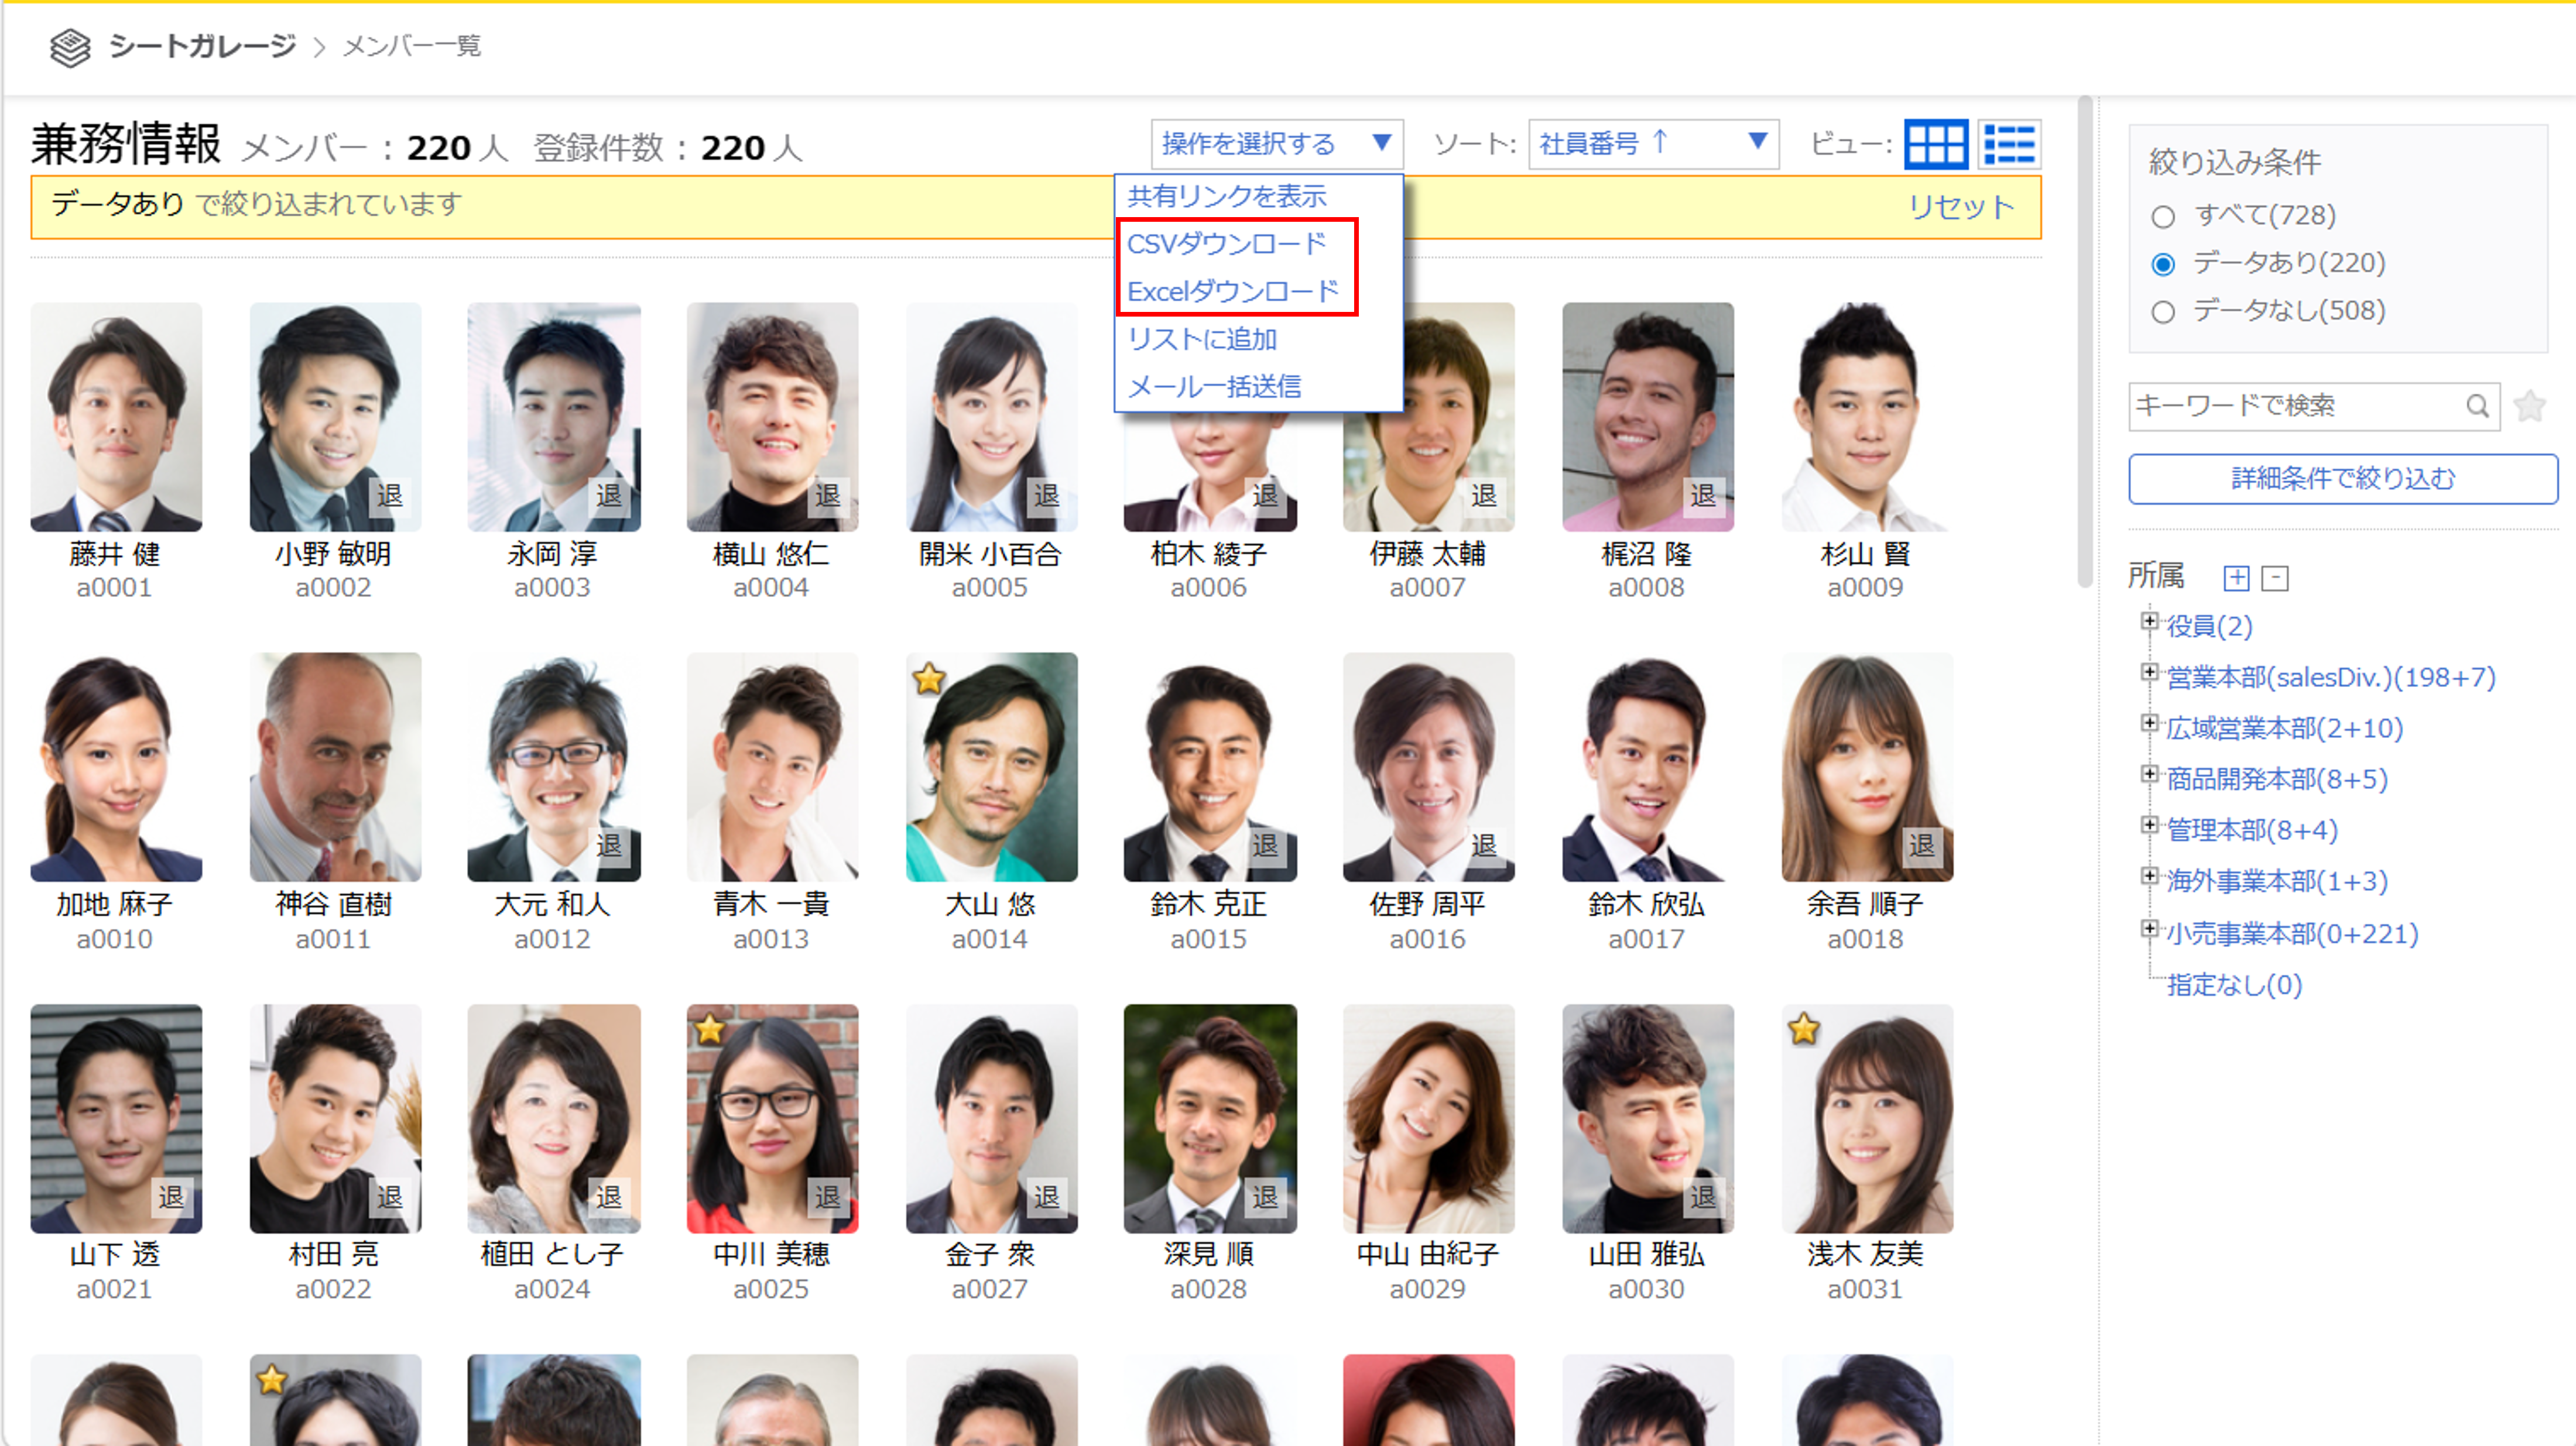
Task: Open the 営業本部(salesDiv.)(198+7) link
Action: click(2331, 678)
